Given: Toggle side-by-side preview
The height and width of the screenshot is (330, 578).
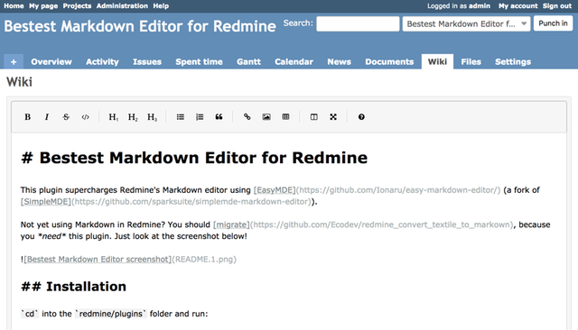Looking at the screenshot, I should pyautogui.click(x=313, y=117).
